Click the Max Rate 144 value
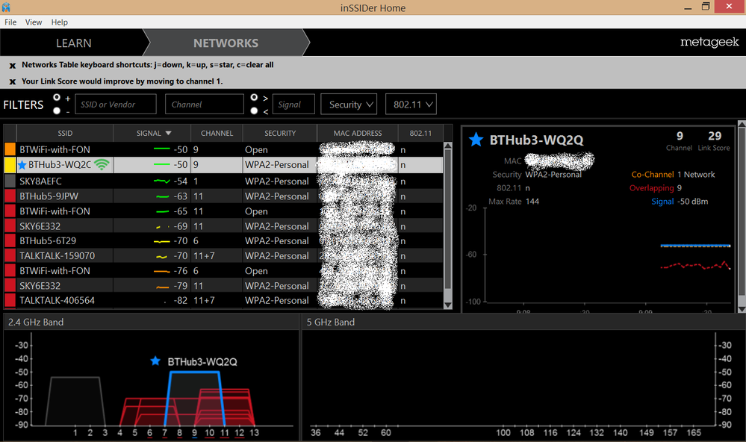Screen dimensions: 746x442 [x=532, y=202]
